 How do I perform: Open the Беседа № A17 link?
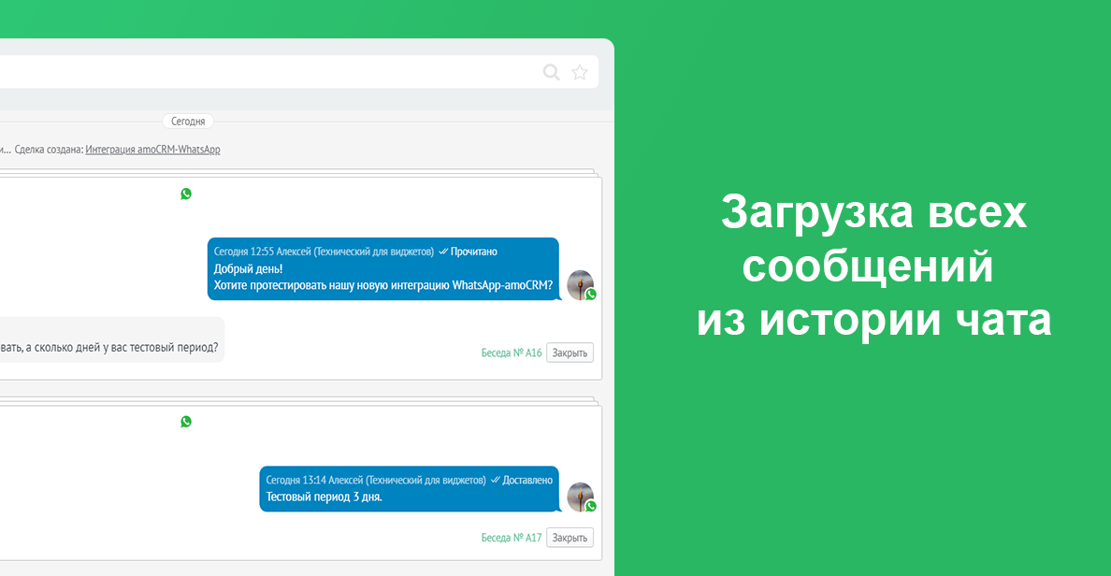point(511,538)
